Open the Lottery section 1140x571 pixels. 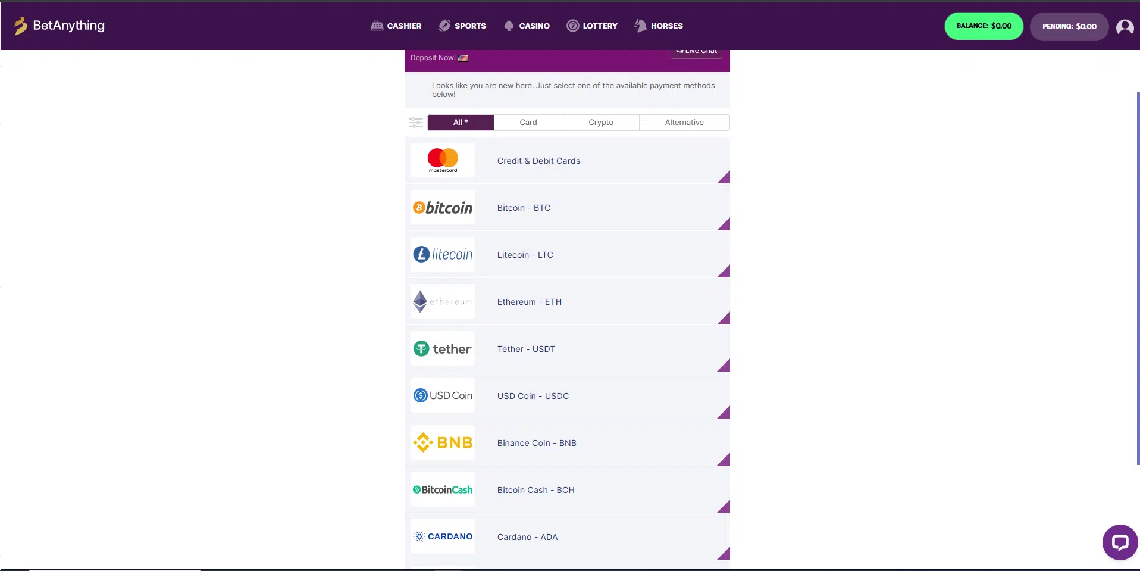point(592,26)
